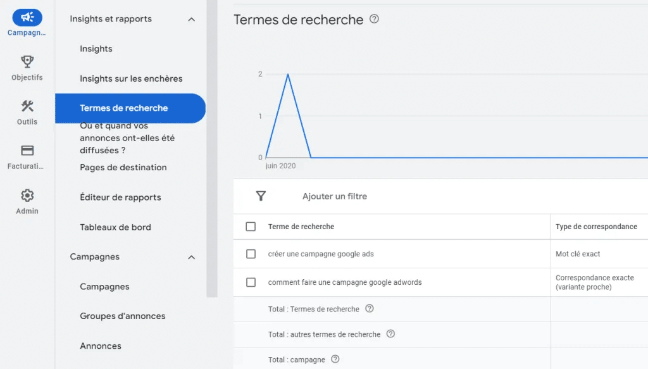Click the help icon next to Total : campagne
Screen dimensions: 648x369
[336, 358]
